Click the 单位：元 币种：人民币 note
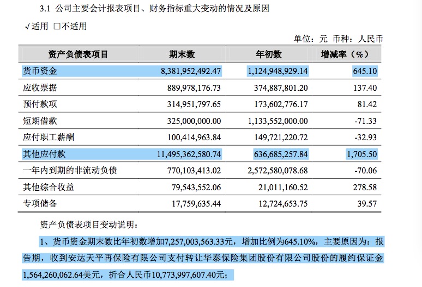The height and width of the screenshot is (287, 422). (338, 39)
